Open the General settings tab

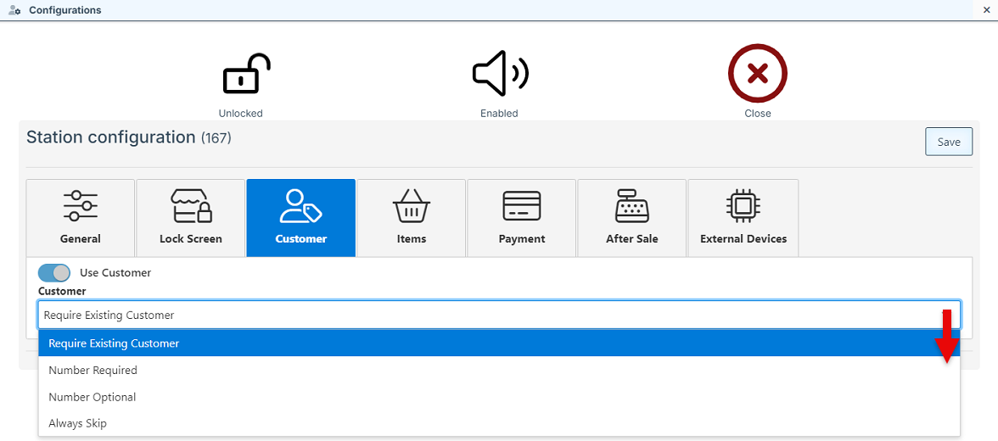coord(81,217)
